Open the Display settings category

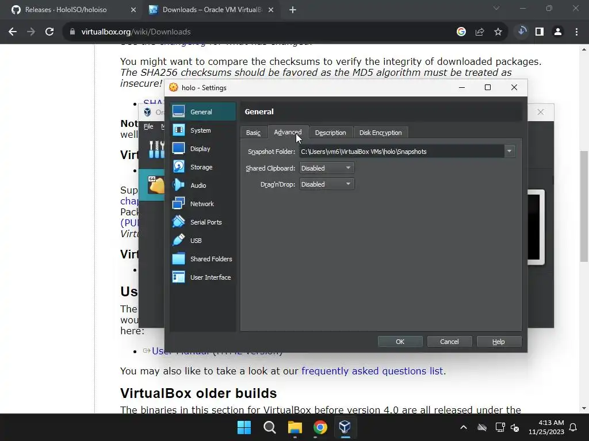tap(203, 149)
